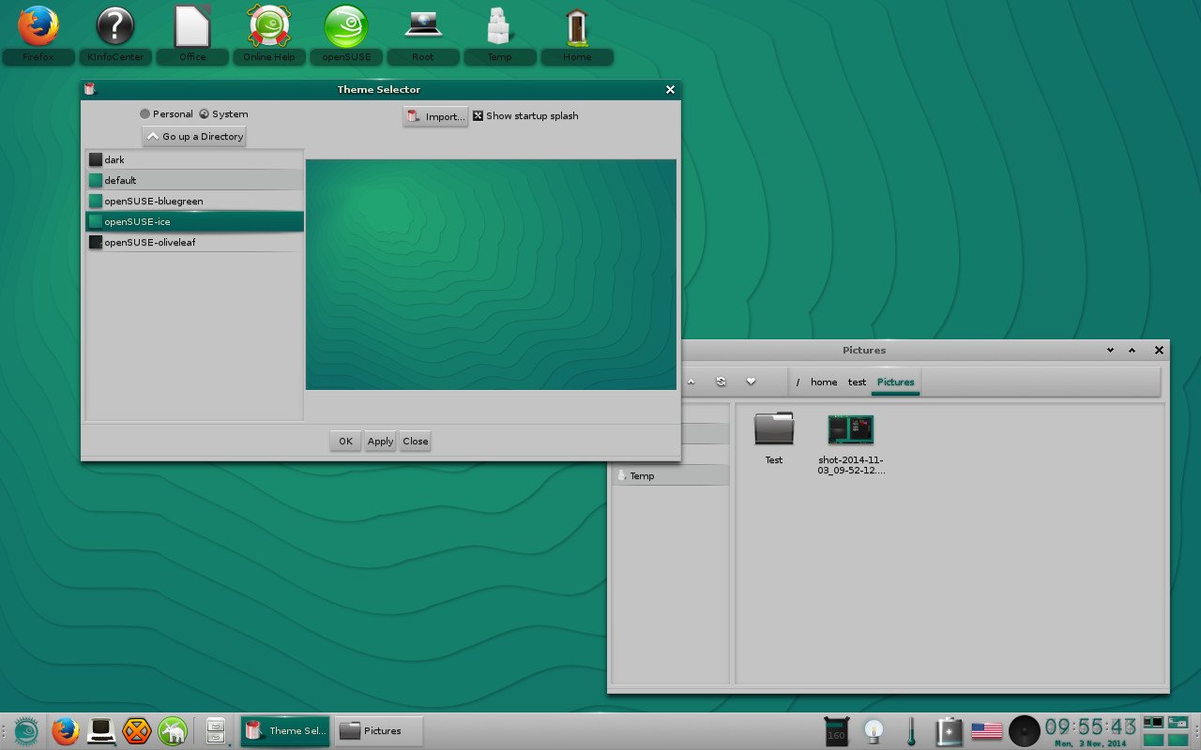Open the battery indicator in the tray
1201x750 pixels.
[x=949, y=730]
